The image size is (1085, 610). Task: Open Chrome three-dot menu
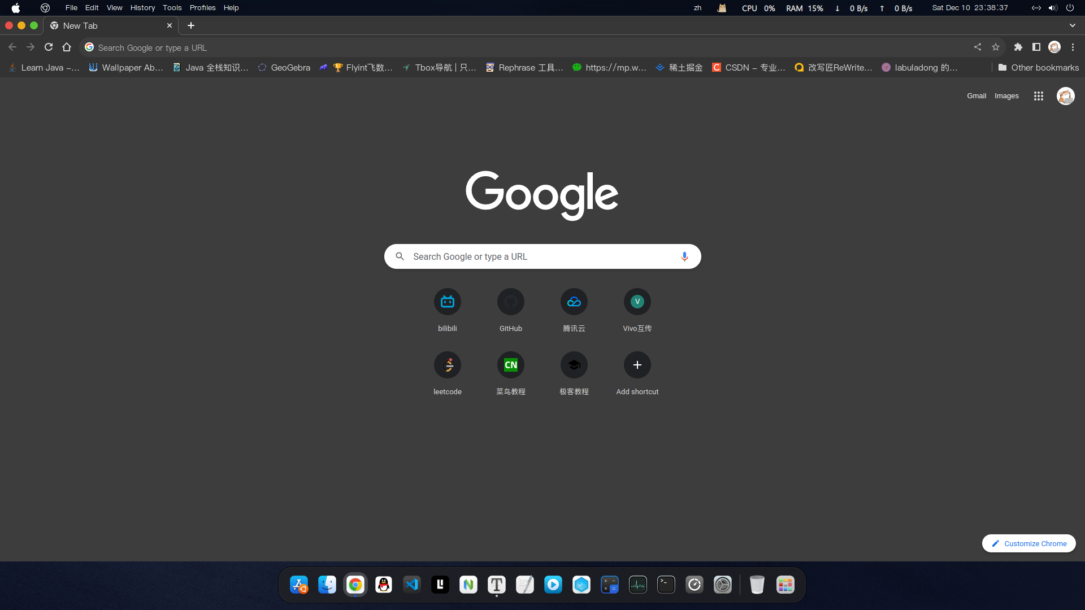coord(1073,47)
